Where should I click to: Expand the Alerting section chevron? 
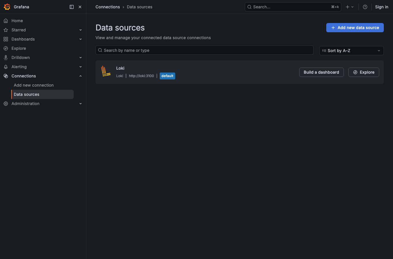81,67
